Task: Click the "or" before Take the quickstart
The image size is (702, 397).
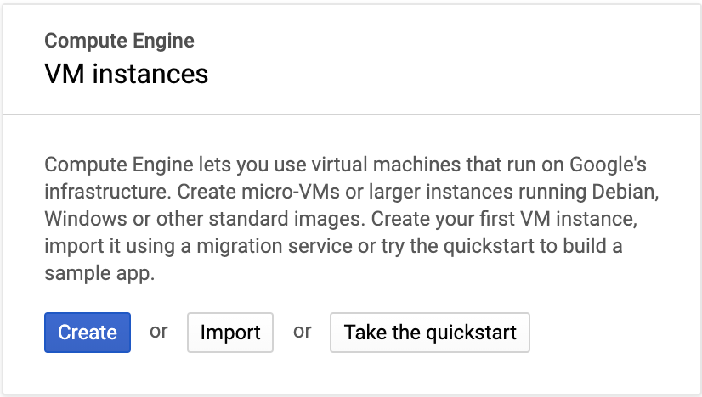Action: (x=303, y=331)
